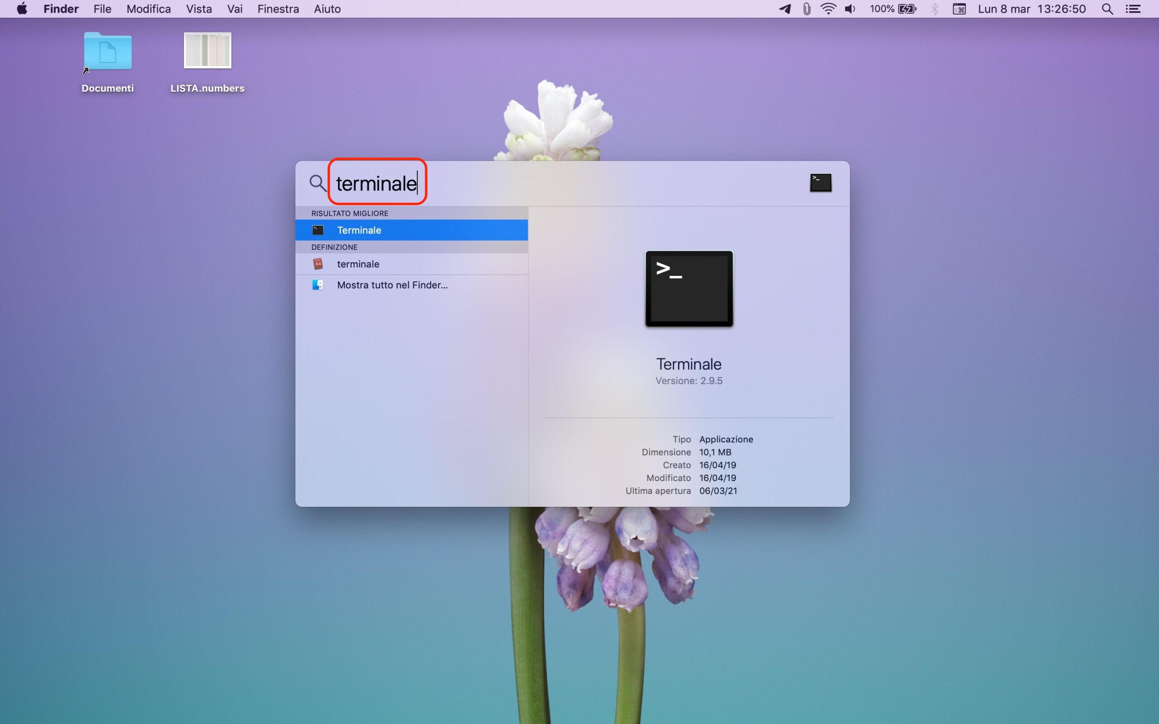Screen dimensions: 1159x724
Task: Open Notification Center list icon
Action: pos(1133,9)
